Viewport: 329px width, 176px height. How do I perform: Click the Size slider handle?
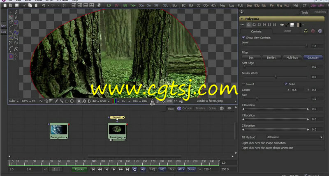(257, 98)
